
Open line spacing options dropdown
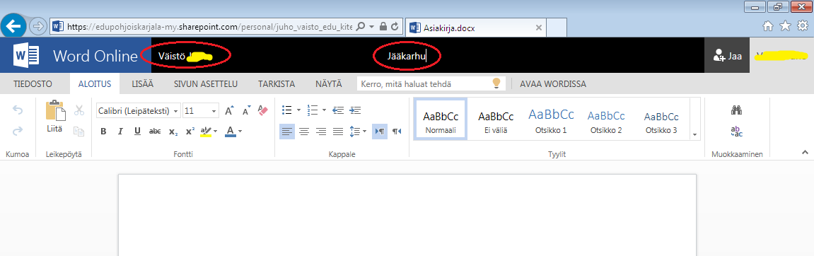pos(358,132)
